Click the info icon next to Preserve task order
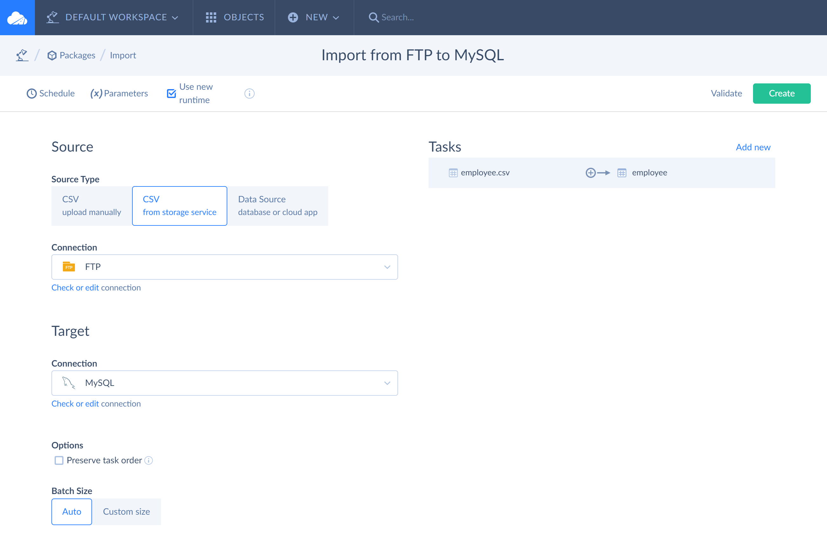The image size is (827, 534). (x=149, y=460)
